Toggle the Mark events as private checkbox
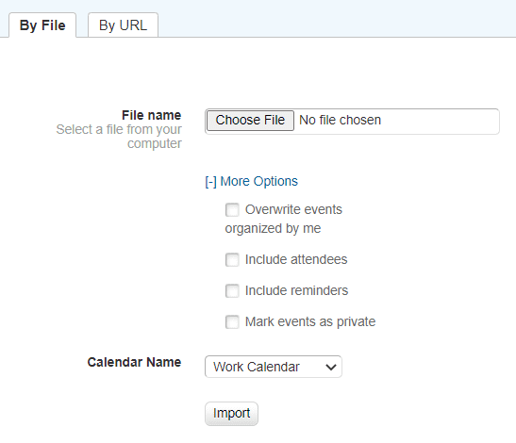The height and width of the screenshot is (443, 516). click(x=232, y=321)
